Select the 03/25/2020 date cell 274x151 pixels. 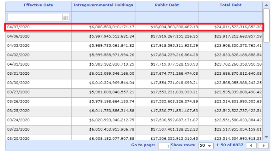(18, 111)
